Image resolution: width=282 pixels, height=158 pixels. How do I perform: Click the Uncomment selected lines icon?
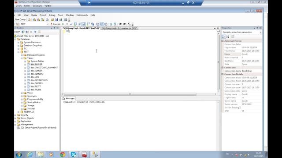click(x=115, y=24)
